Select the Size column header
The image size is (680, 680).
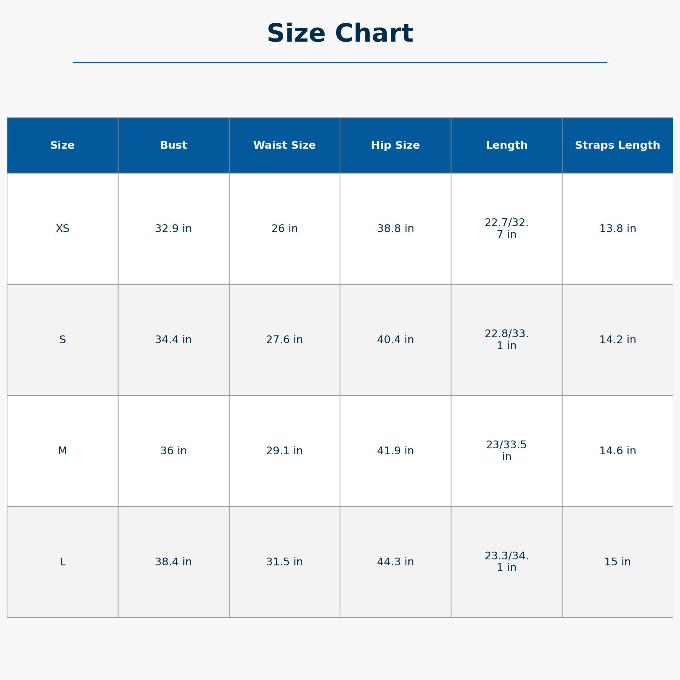[62, 145]
